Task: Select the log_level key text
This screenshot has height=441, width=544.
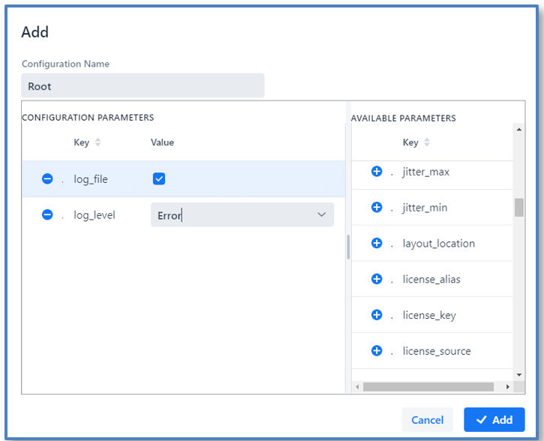Action: point(95,215)
